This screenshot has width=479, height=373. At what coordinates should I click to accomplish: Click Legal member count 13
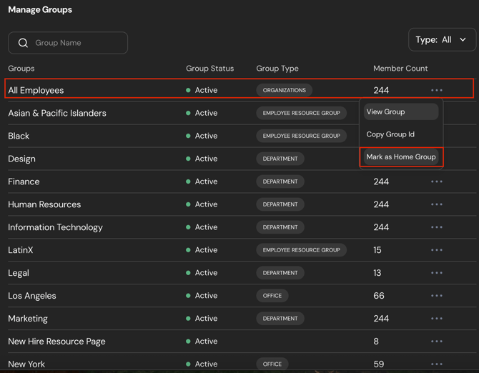pyautogui.click(x=377, y=273)
